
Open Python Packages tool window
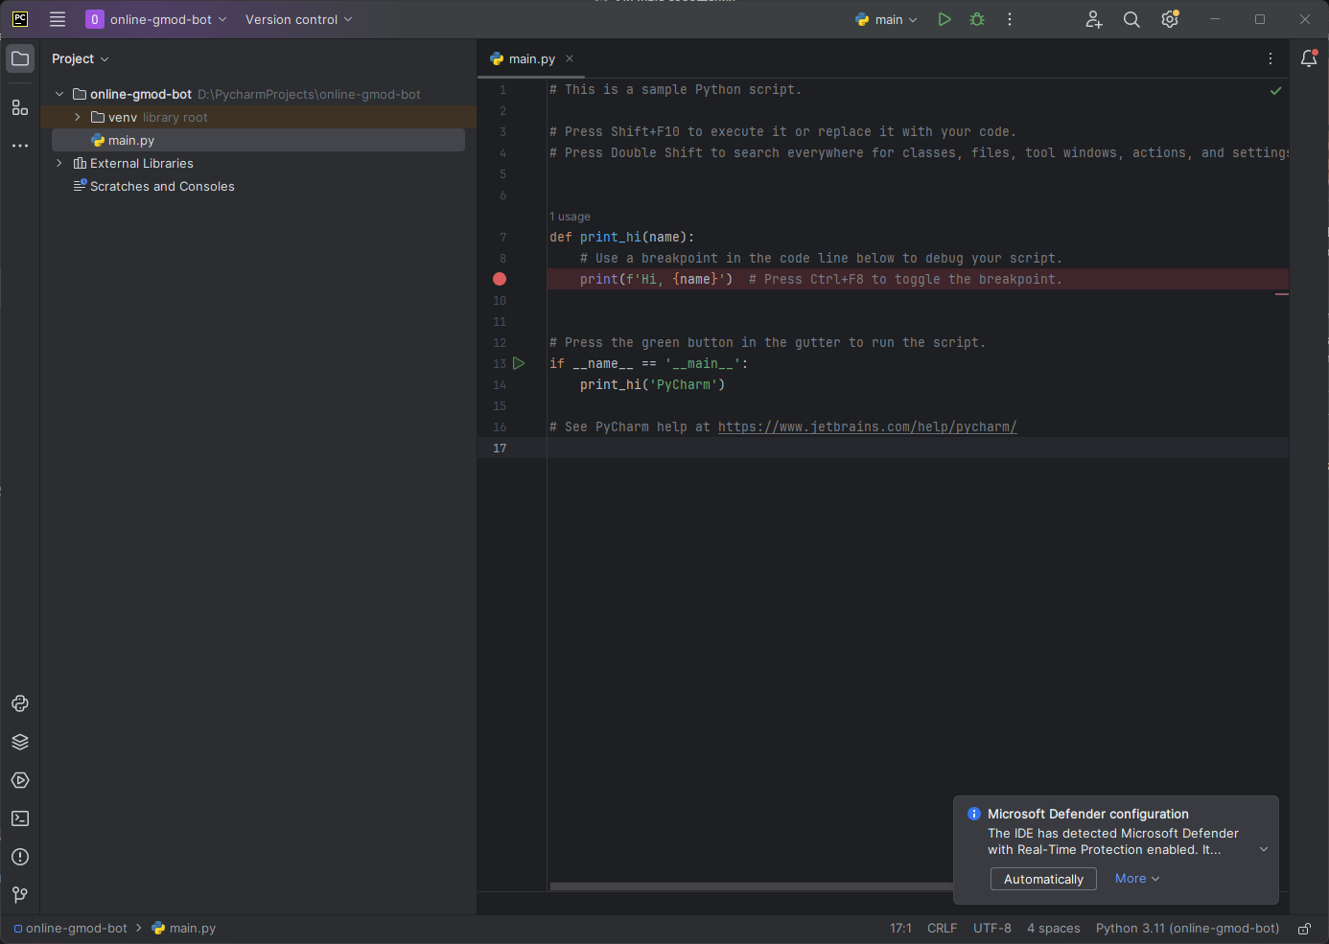pyautogui.click(x=20, y=742)
